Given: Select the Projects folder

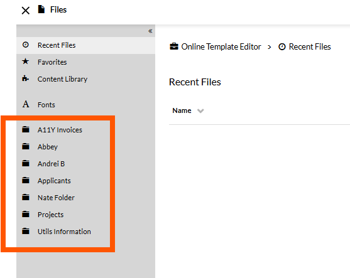Looking at the screenshot, I should tap(50, 215).
